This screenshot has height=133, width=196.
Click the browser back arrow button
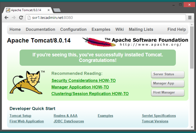click(7, 18)
